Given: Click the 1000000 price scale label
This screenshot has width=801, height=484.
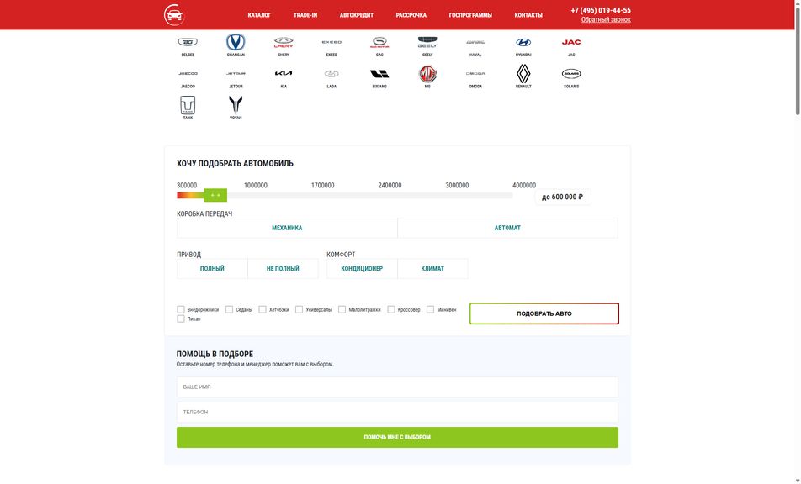Looking at the screenshot, I should click(256, 185).
